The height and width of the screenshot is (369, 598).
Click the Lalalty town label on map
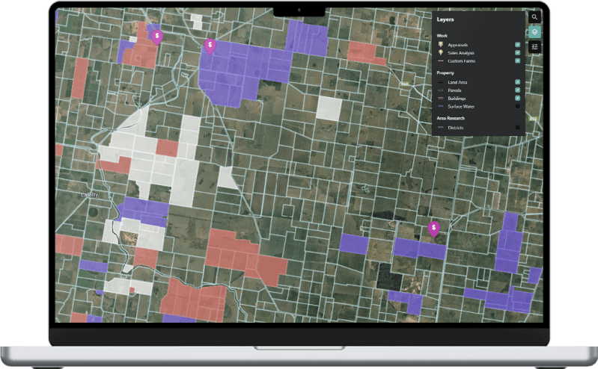pos(90,195)
